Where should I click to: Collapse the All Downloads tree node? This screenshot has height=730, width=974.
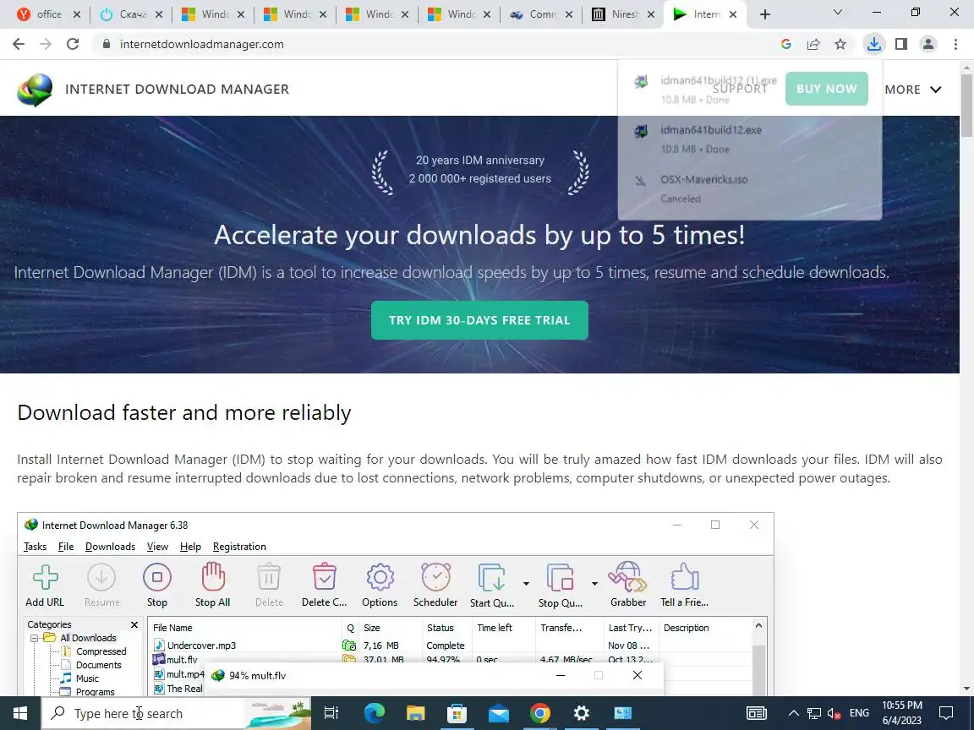point(34,638)
